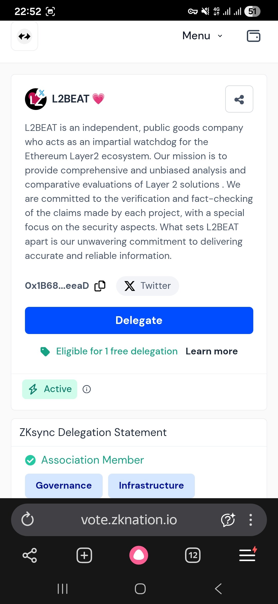This screenshot has height=604, width=278.
Task: Copy the 0x1B68...eeaD address
Action: (100, 286)
